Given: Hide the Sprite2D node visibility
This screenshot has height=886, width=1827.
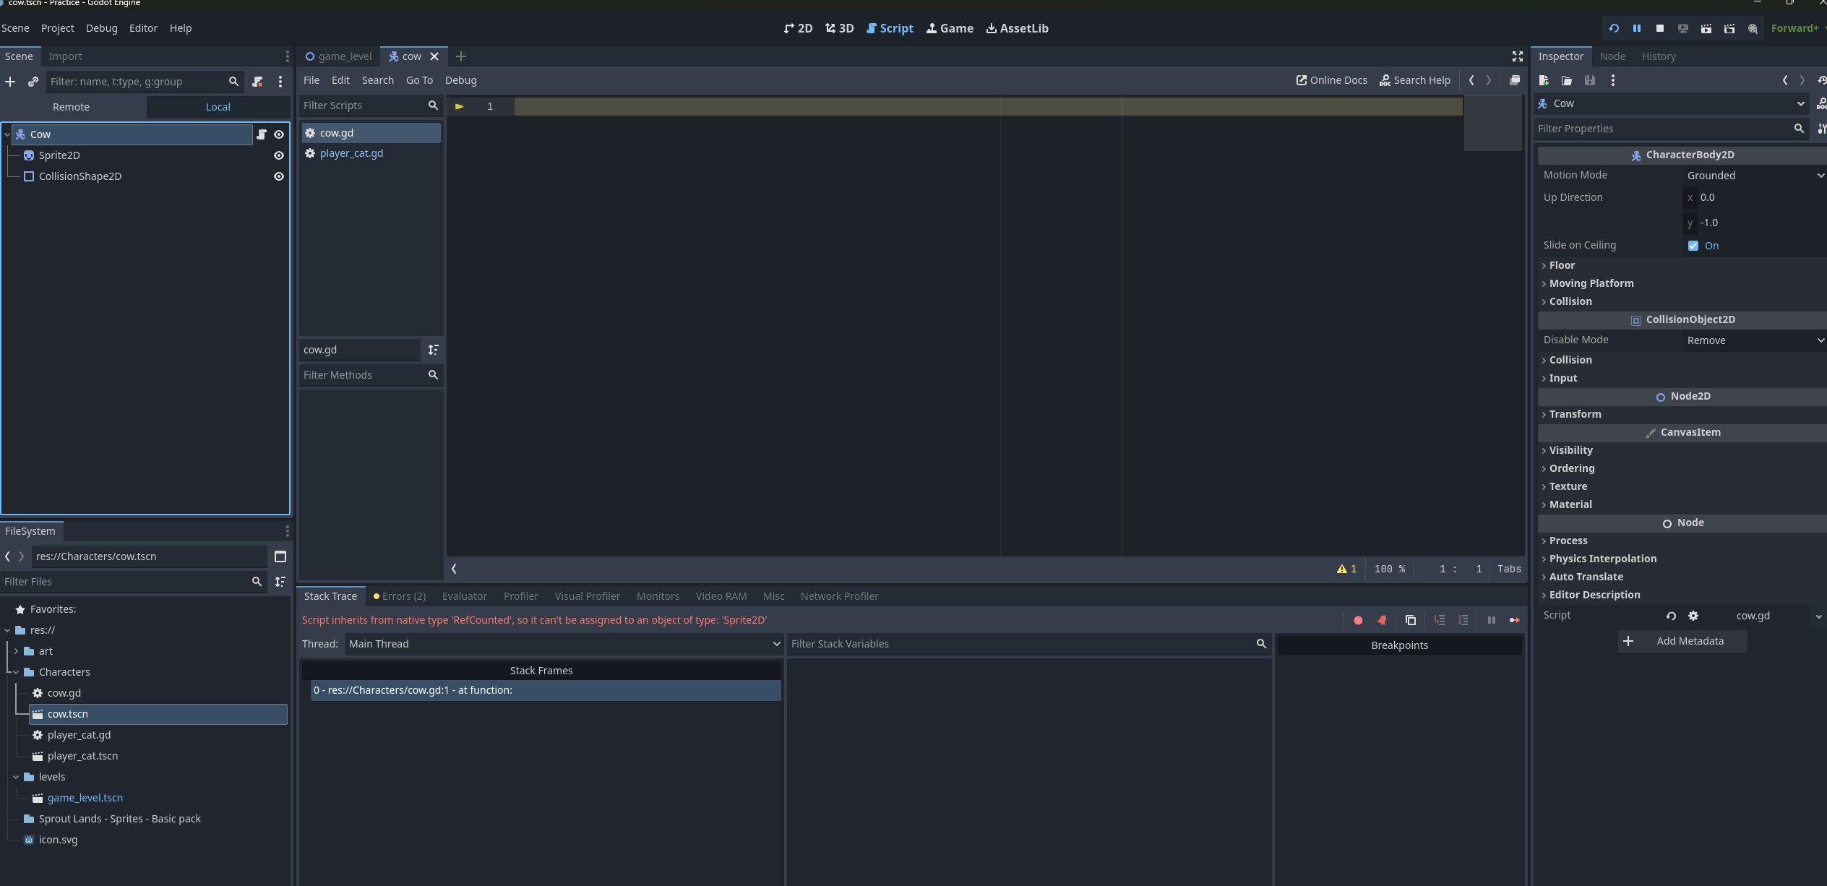Looking at the screenshot, I should point(279,155).
